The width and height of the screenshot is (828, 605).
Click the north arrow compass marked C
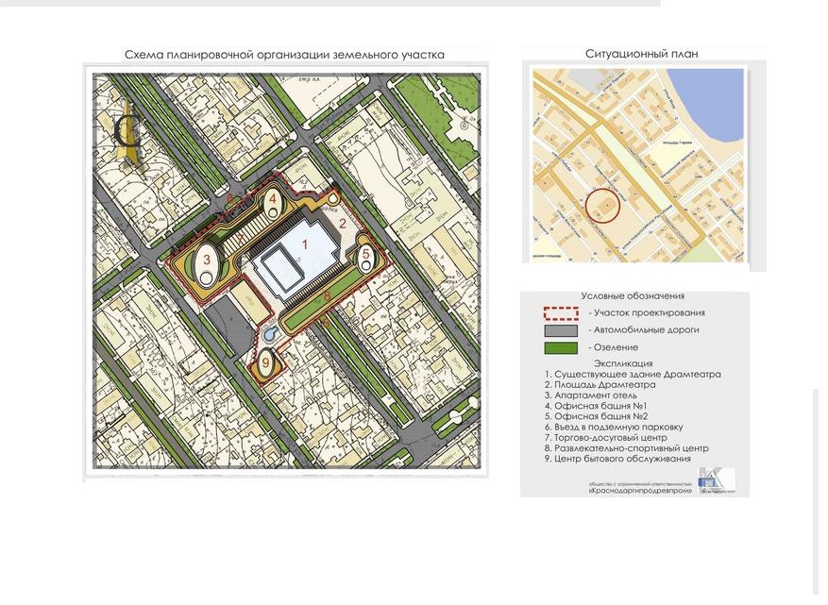(128, 131)
